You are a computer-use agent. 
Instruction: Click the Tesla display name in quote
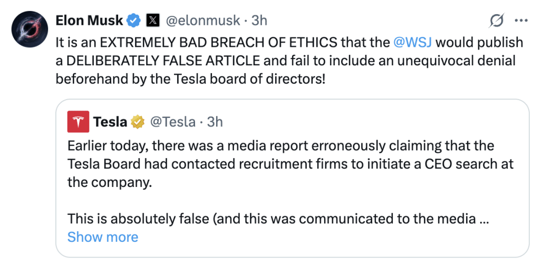pyautogui.click(x=110, y=122)
